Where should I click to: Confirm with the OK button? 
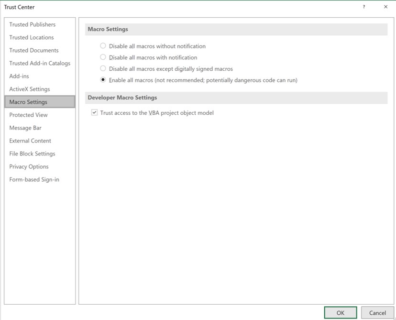pyautogui.click(x=341, y=313)
